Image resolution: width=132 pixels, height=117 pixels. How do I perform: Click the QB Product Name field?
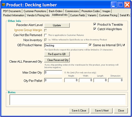pos(66,45)
